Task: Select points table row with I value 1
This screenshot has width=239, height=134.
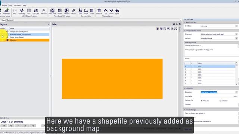Action: (x=210, y=66)
